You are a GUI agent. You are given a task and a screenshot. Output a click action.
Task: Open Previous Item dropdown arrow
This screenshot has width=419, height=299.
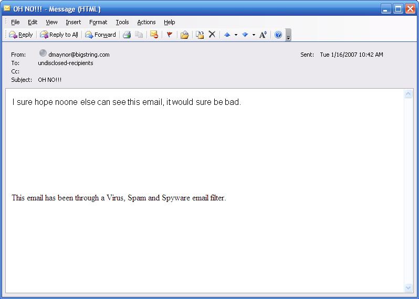236,35
